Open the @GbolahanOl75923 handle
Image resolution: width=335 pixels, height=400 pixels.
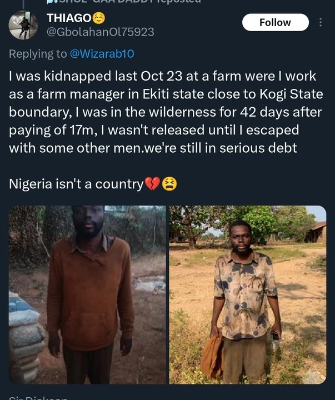click(x=101, y=32)
